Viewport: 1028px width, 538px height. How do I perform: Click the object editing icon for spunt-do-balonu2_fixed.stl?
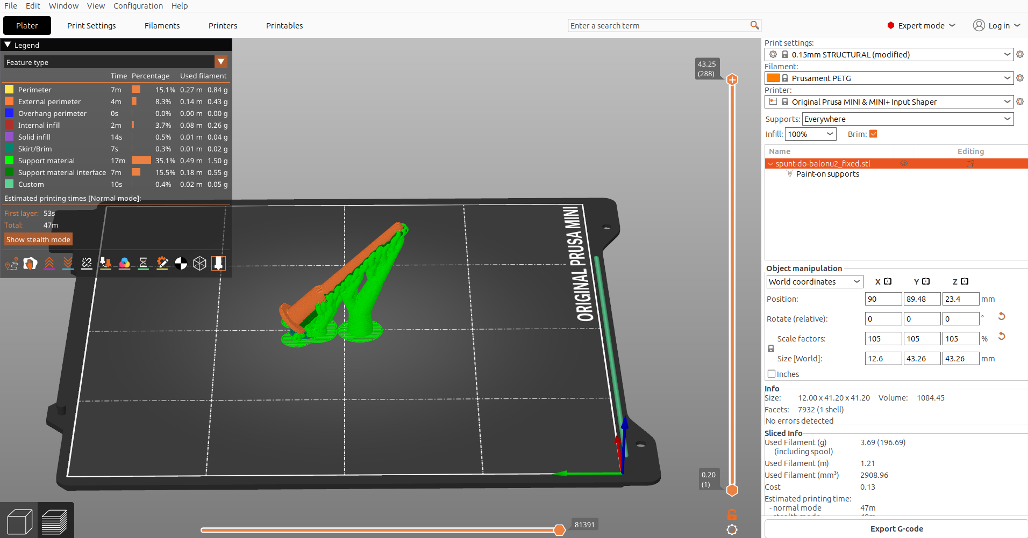point(970,164)
